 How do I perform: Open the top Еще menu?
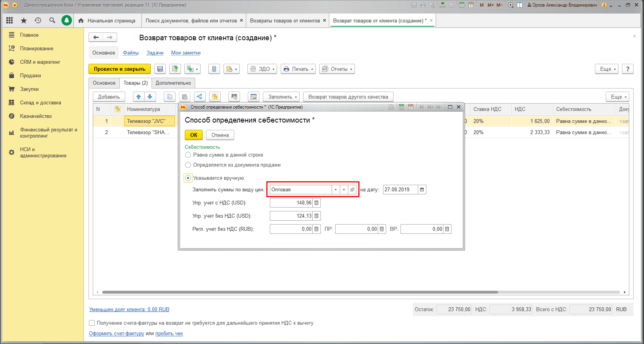click(607, 69)
